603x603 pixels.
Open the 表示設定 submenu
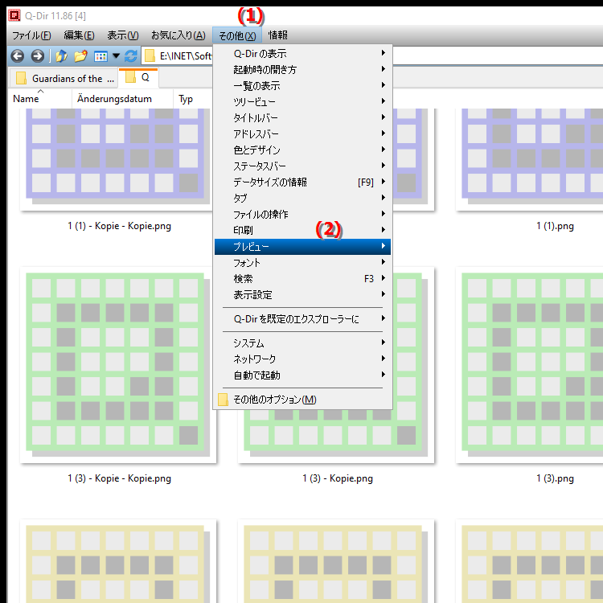point(302,294)
